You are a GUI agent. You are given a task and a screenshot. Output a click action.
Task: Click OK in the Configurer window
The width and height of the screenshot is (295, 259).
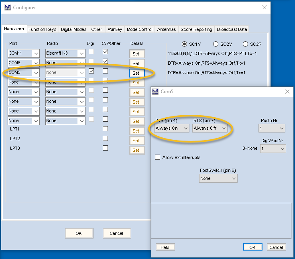pyautogui.click(x=79, y=233)
